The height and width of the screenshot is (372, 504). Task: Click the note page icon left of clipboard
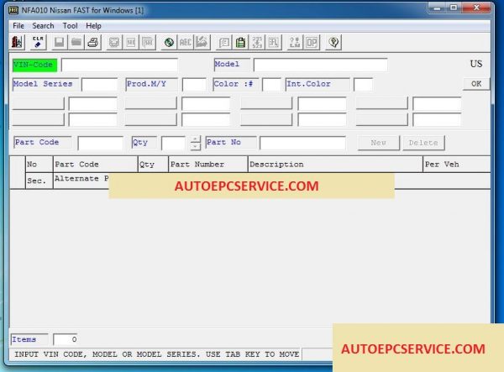tap(224, 42)
